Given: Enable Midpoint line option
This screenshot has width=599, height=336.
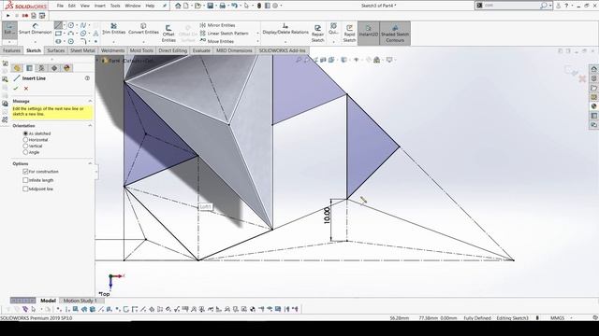Looking at the screenshot, I should click(x=25, y=189).
